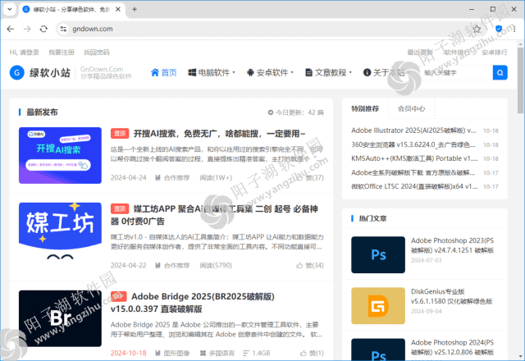Image resolution: width=525 pixels, height=361 pixels.
Task: Click the thumbs-up 赞(37) icon
Action: pyautogui.click(x=299, y=178)
